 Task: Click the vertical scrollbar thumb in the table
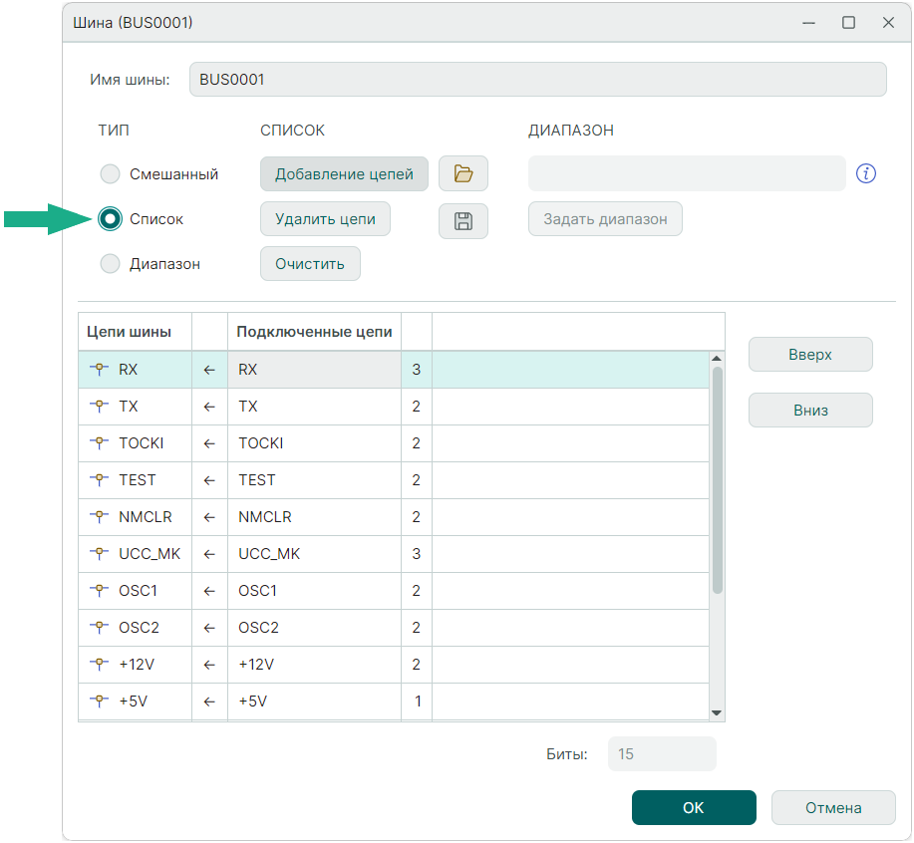(x=717, y=478)
